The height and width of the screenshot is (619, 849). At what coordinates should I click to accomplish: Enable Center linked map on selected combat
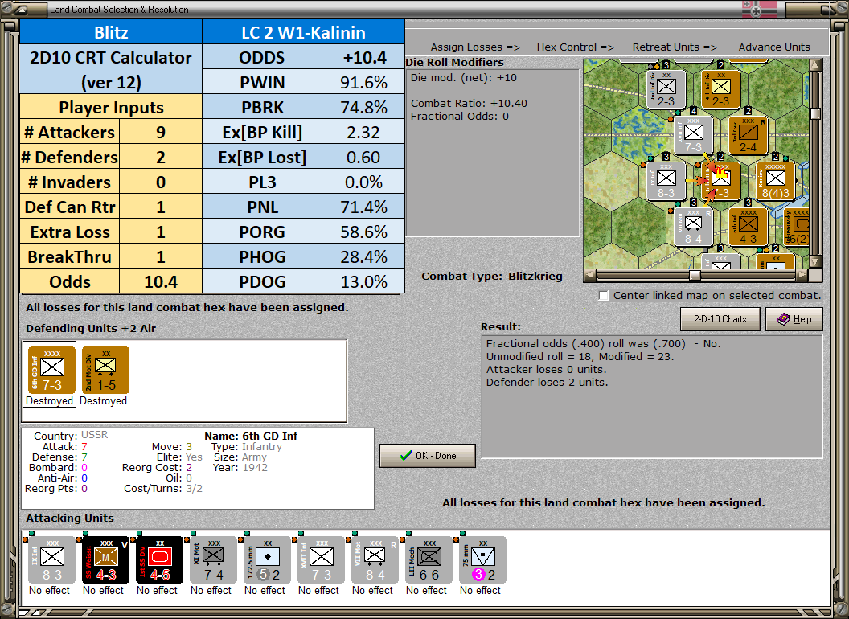pos(604,296)
